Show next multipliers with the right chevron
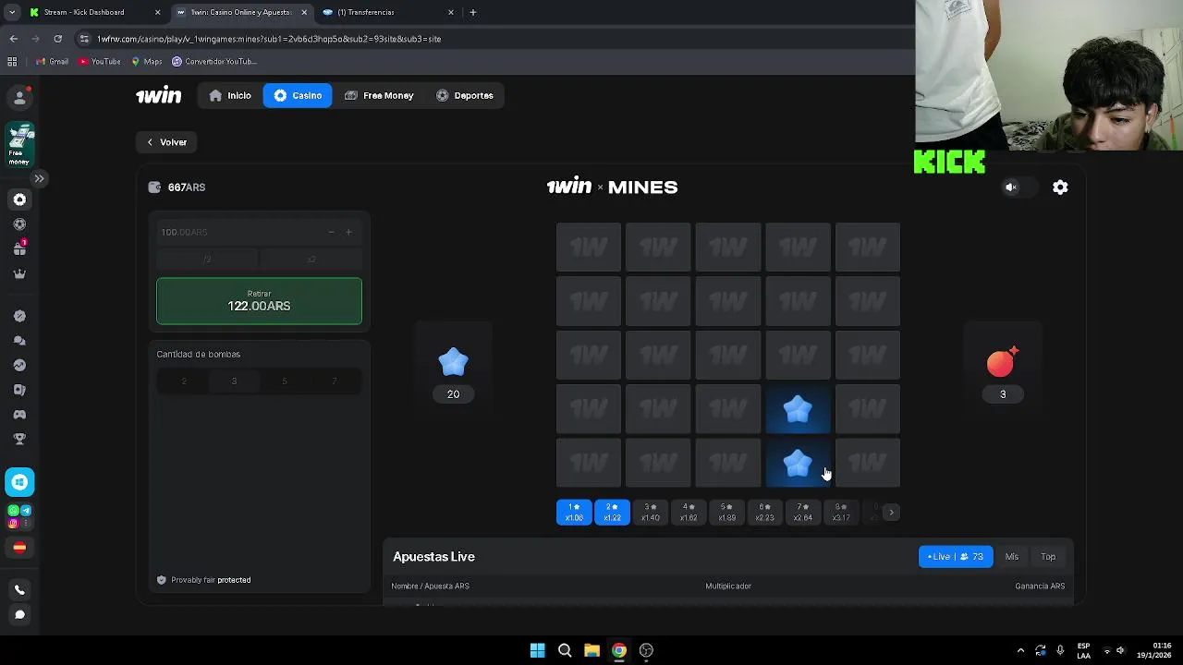 (x=891, y=513)
